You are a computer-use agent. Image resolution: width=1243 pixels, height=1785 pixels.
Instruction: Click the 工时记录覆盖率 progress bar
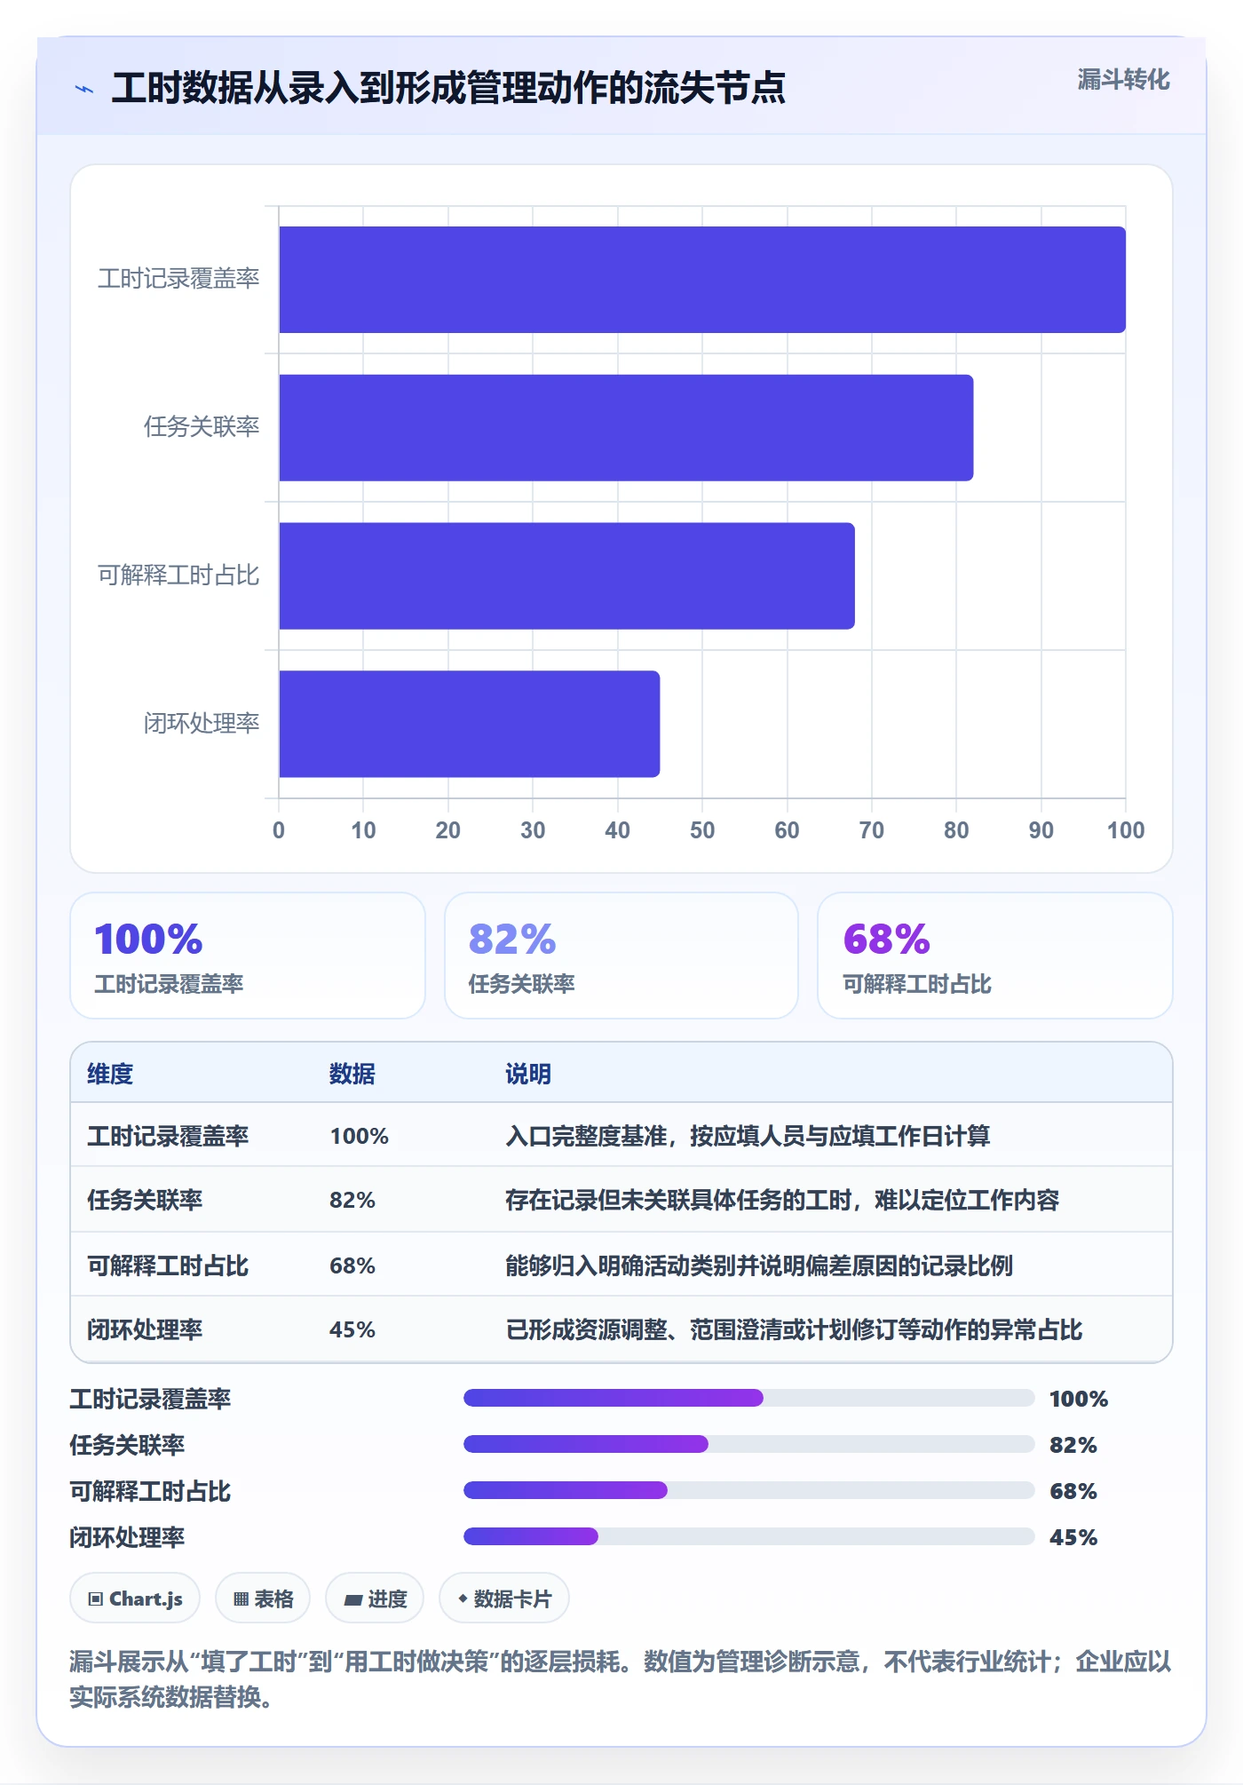pyautogui.click(x=749, y=1398)
